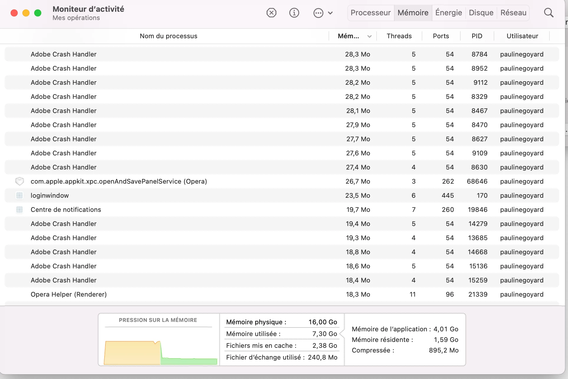Sort by Nom du processus header
Screen dimensions: 568x379
168,36
